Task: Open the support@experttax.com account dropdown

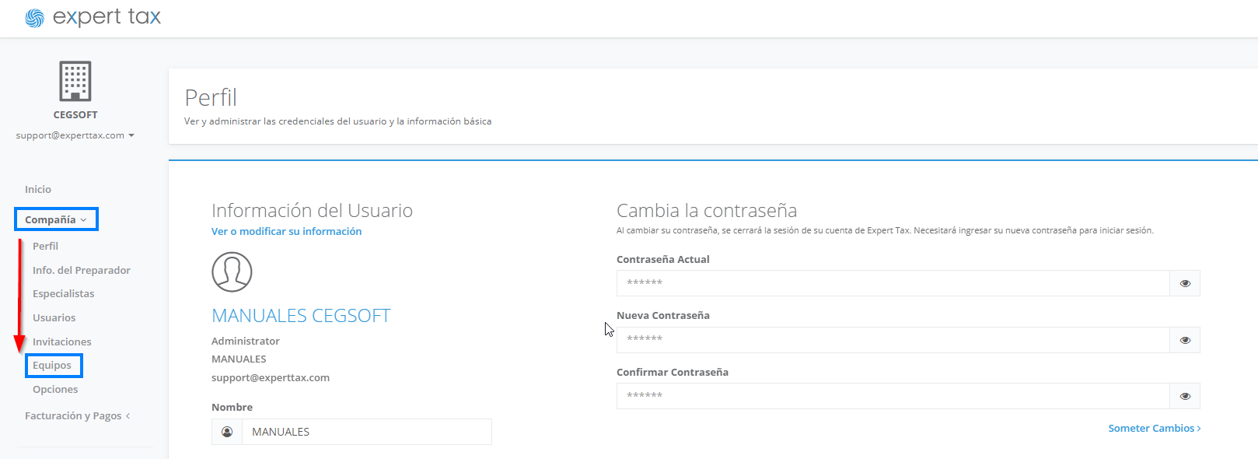Action: 75,135
